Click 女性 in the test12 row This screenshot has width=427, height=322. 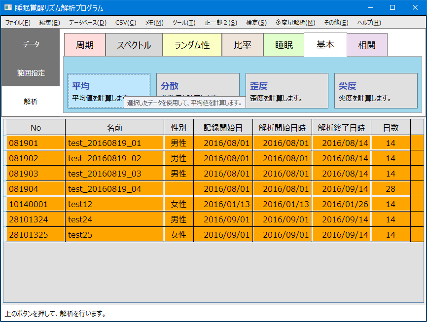click(178, 204)
